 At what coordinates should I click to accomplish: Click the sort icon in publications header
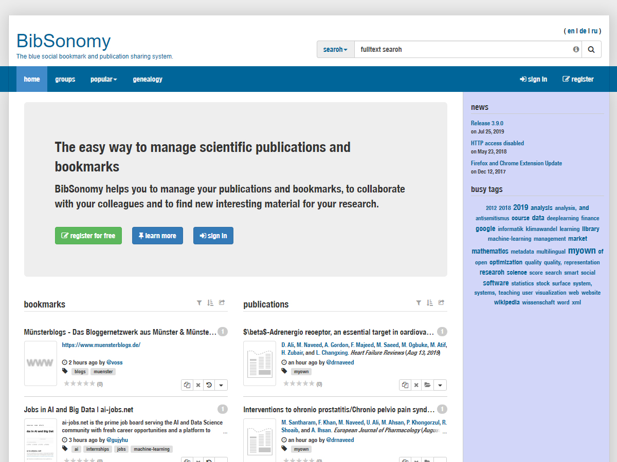tap(430, 303)
